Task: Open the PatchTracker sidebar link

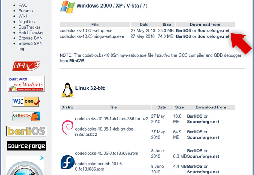Action: pyautogui.click(x=31, y=32)
